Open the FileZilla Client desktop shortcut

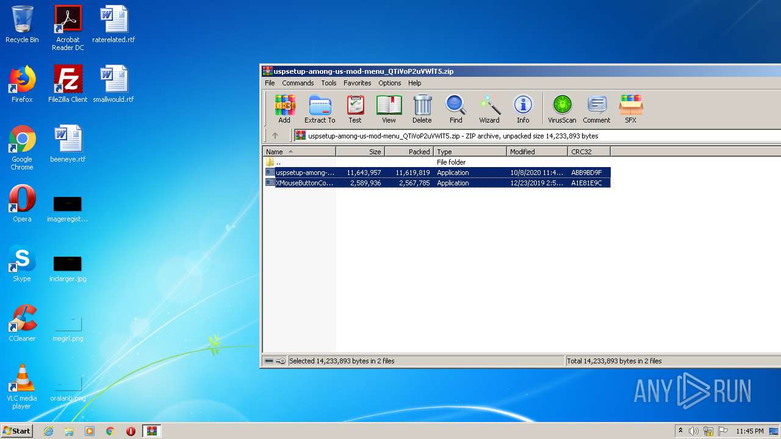(68, 84)
